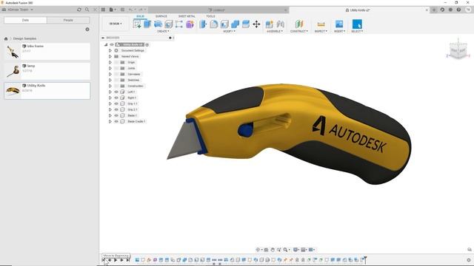Switch to the Solid tab
This screenshot has width=474, height=266.
pyautogui.click(x=140, y=16)
